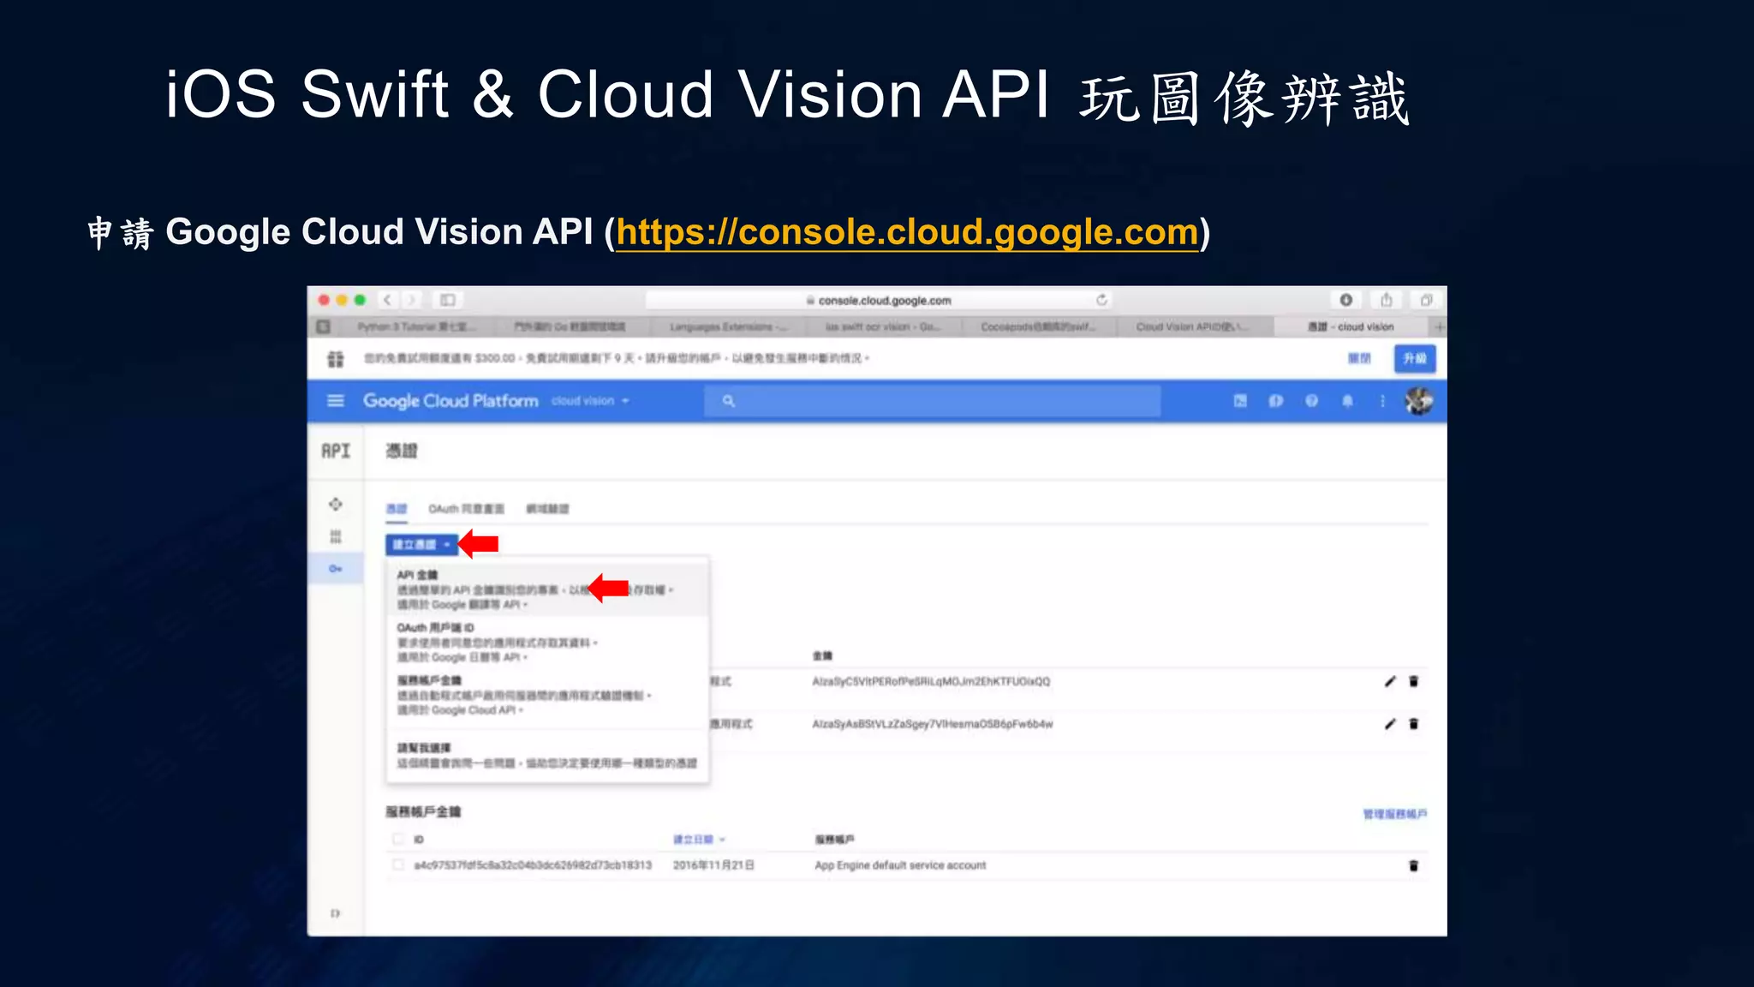
Task: Open the 'cloud vision' project dropdown
Action: tap(590, 401)
